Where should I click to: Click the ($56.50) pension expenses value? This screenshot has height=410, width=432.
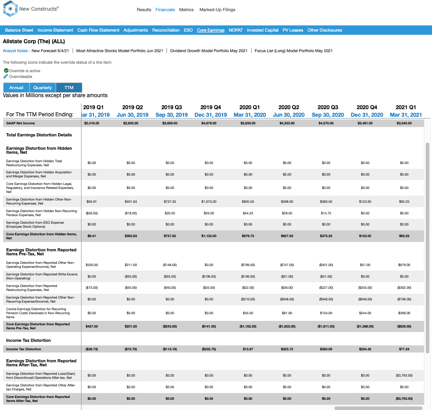tap(91, 213)
